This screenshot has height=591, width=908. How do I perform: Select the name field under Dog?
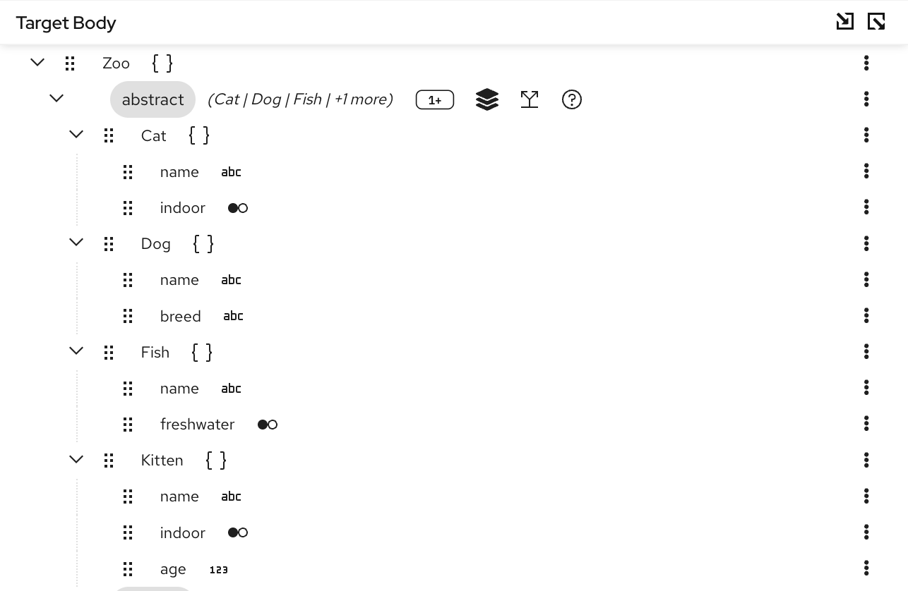pos(179,280)
